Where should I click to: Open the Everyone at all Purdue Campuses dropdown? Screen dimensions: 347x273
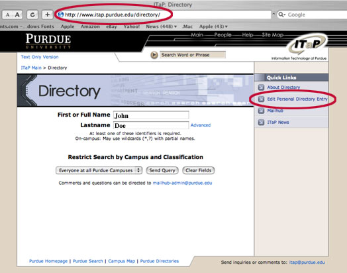tap(99, 170)
